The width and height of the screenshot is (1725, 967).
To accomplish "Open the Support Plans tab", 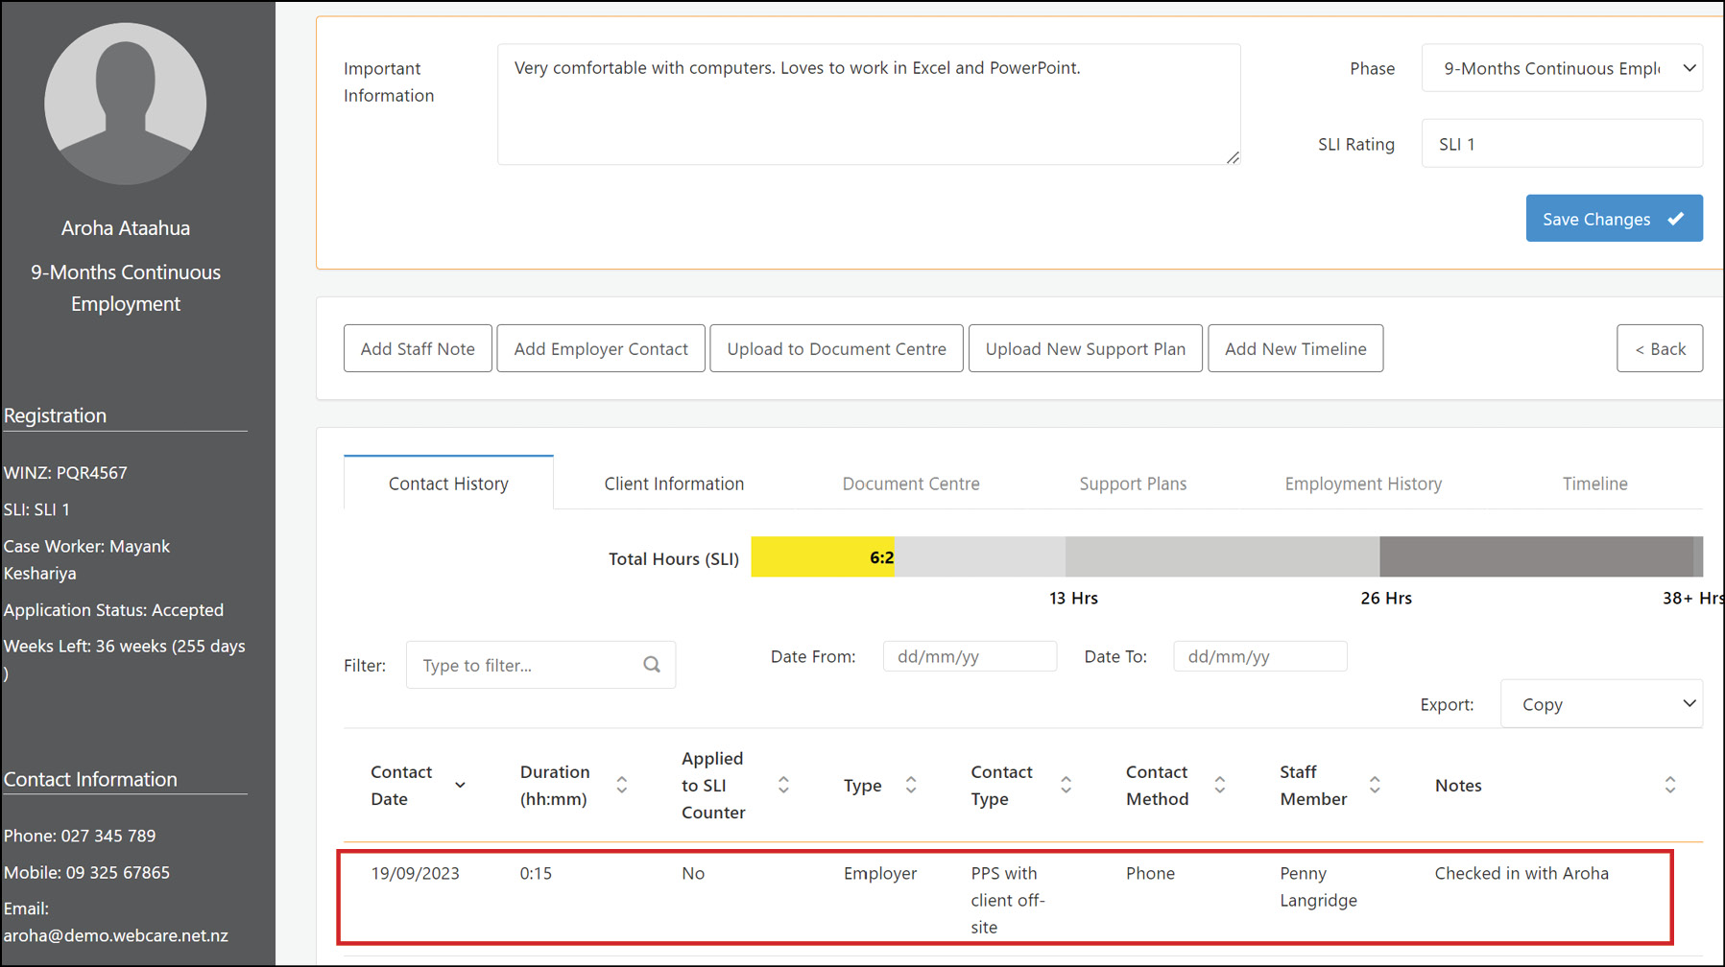I will [1133, 483].
